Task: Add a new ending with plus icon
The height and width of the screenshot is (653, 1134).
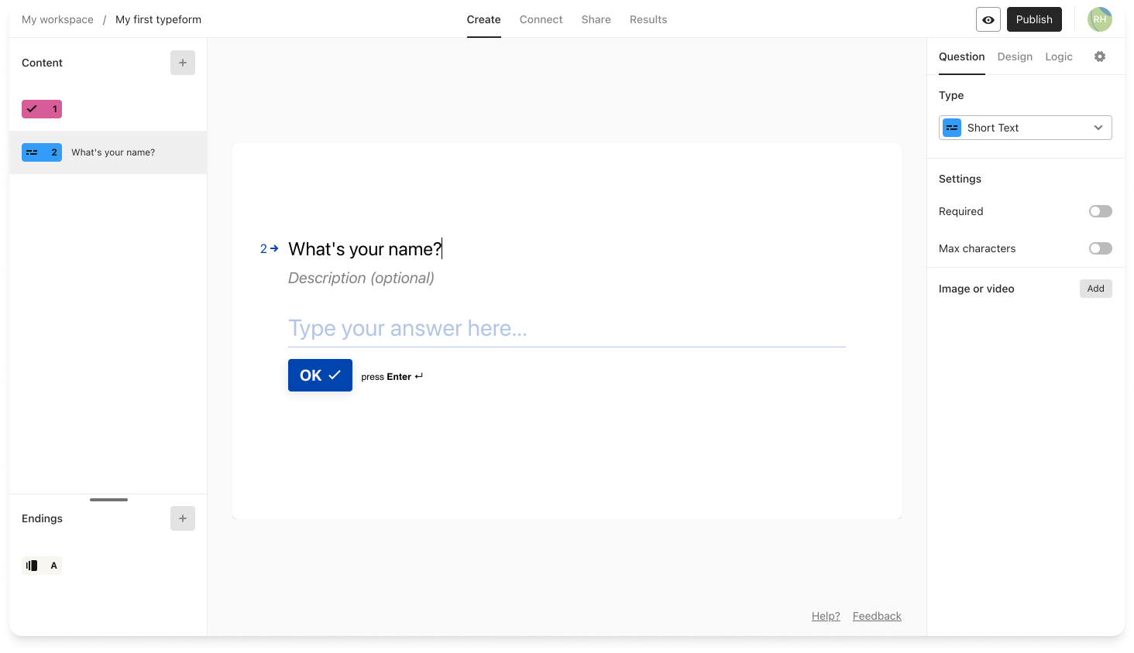Action: 183,518
